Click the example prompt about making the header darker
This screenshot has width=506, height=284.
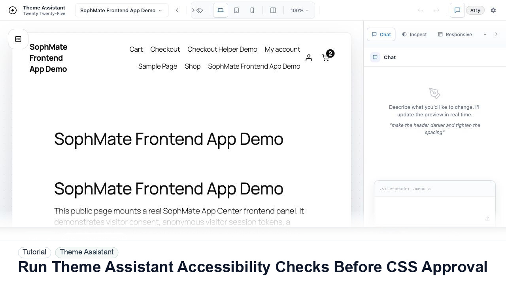(435, 129)
